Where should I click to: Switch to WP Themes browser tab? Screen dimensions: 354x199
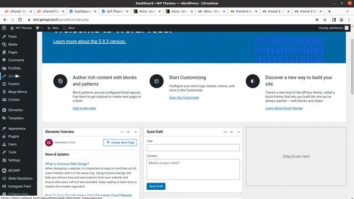[x=115, y=11]
